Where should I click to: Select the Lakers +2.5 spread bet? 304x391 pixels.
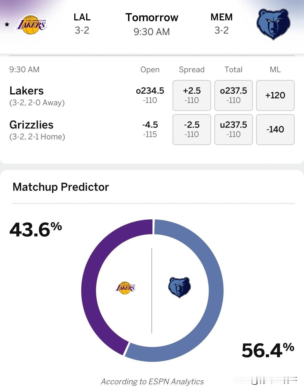[x=192, y=95]
